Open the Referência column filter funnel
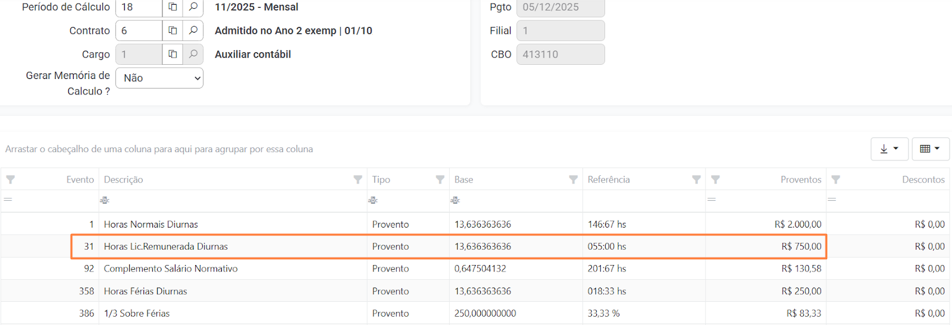Screen dimensions: 952x325 click(x=696, y=179)
